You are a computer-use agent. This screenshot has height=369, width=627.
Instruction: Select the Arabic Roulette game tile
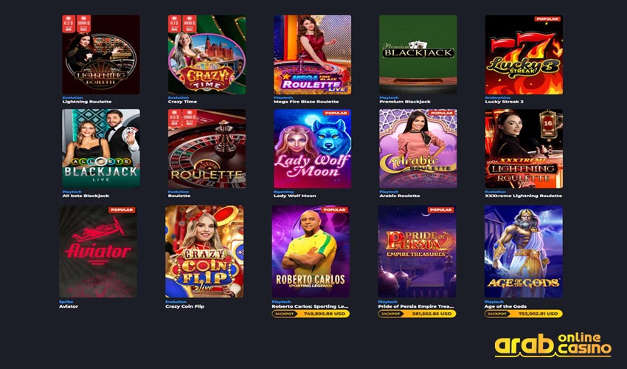pos(418,148)
